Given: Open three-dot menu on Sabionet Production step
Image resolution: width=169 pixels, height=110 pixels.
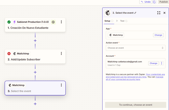Looking at the screenshot, I should [x=61, y=22].
